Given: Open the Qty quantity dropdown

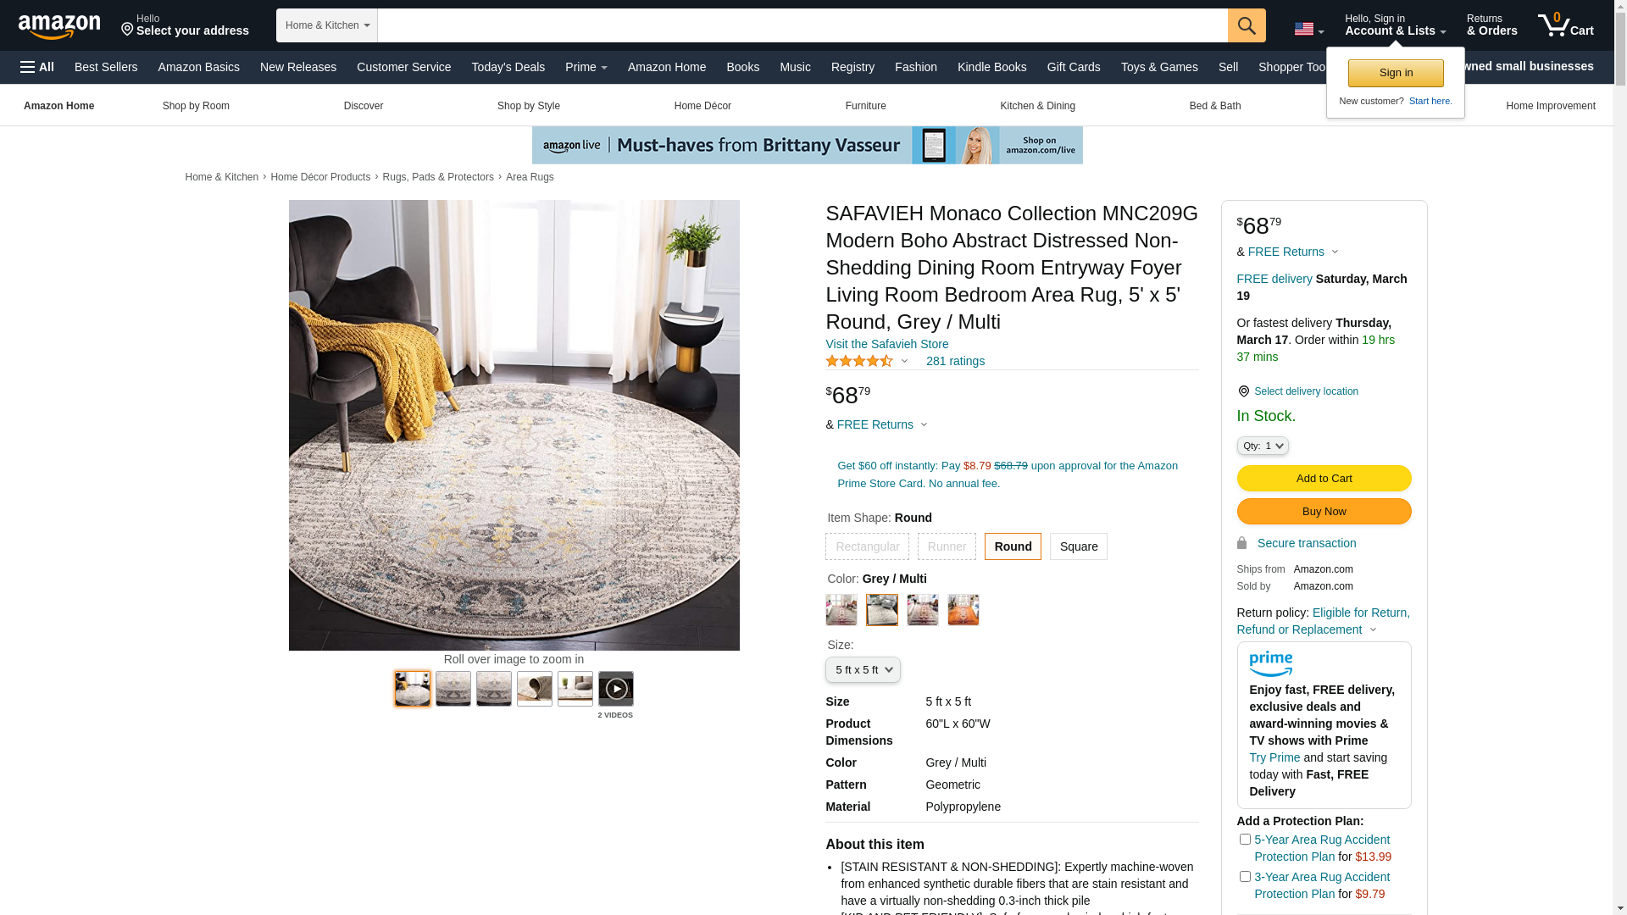Looking at the screenshot, I should coord(1263,446).
